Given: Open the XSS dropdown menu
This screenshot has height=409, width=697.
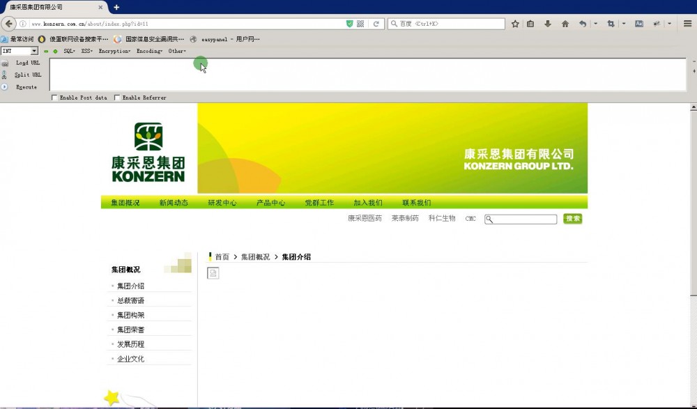Looking at the screenshot, I should pos(86,51).
